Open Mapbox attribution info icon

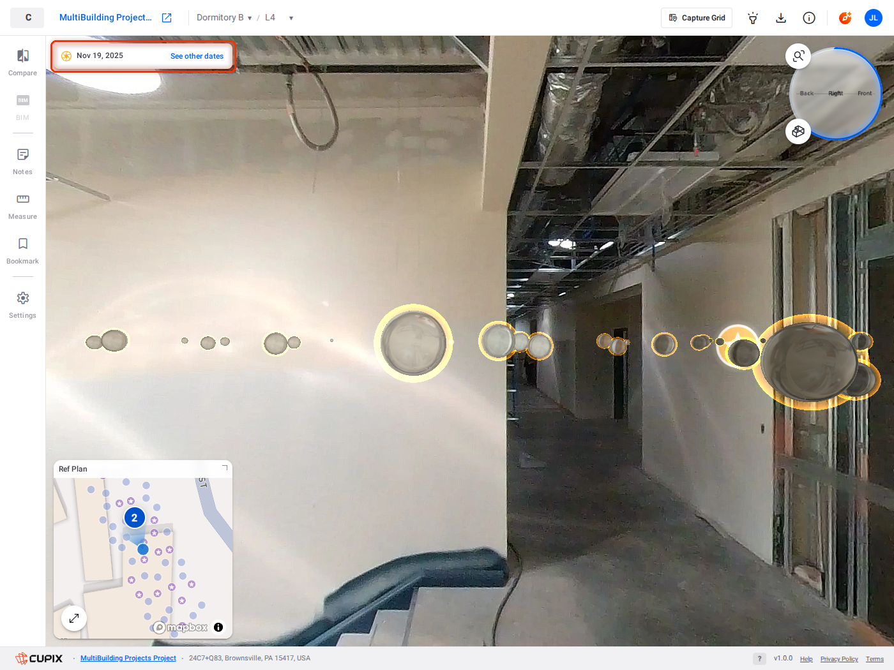(218, 627)
